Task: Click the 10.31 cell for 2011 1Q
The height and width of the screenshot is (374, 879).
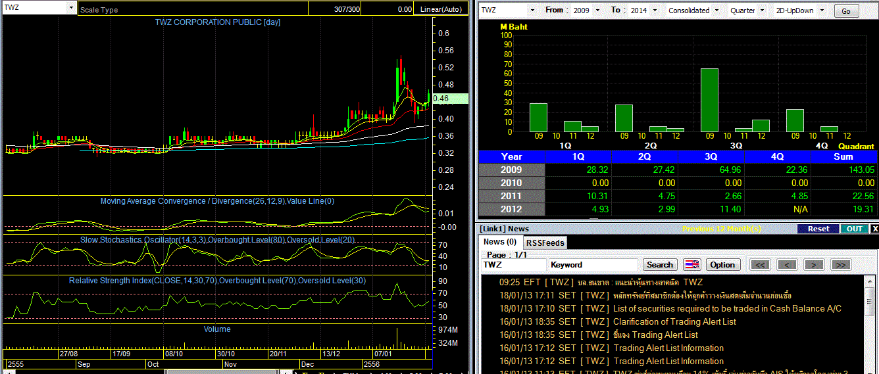Action: 578,196
